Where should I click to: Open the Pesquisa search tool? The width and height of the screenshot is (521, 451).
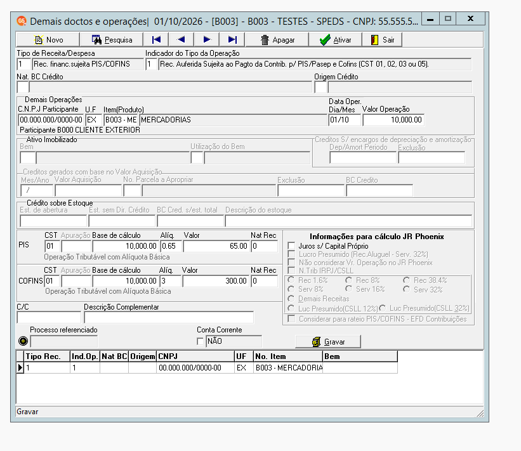point(112,40)
